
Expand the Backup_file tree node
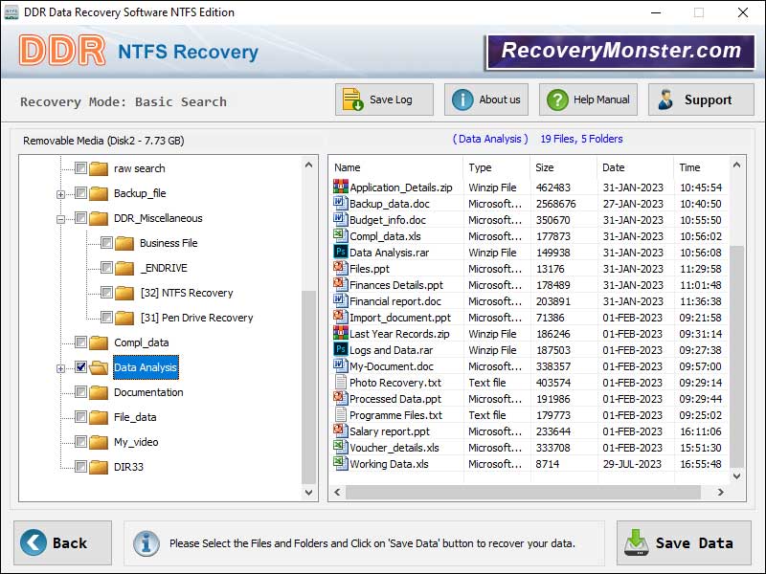pos(61,193)
